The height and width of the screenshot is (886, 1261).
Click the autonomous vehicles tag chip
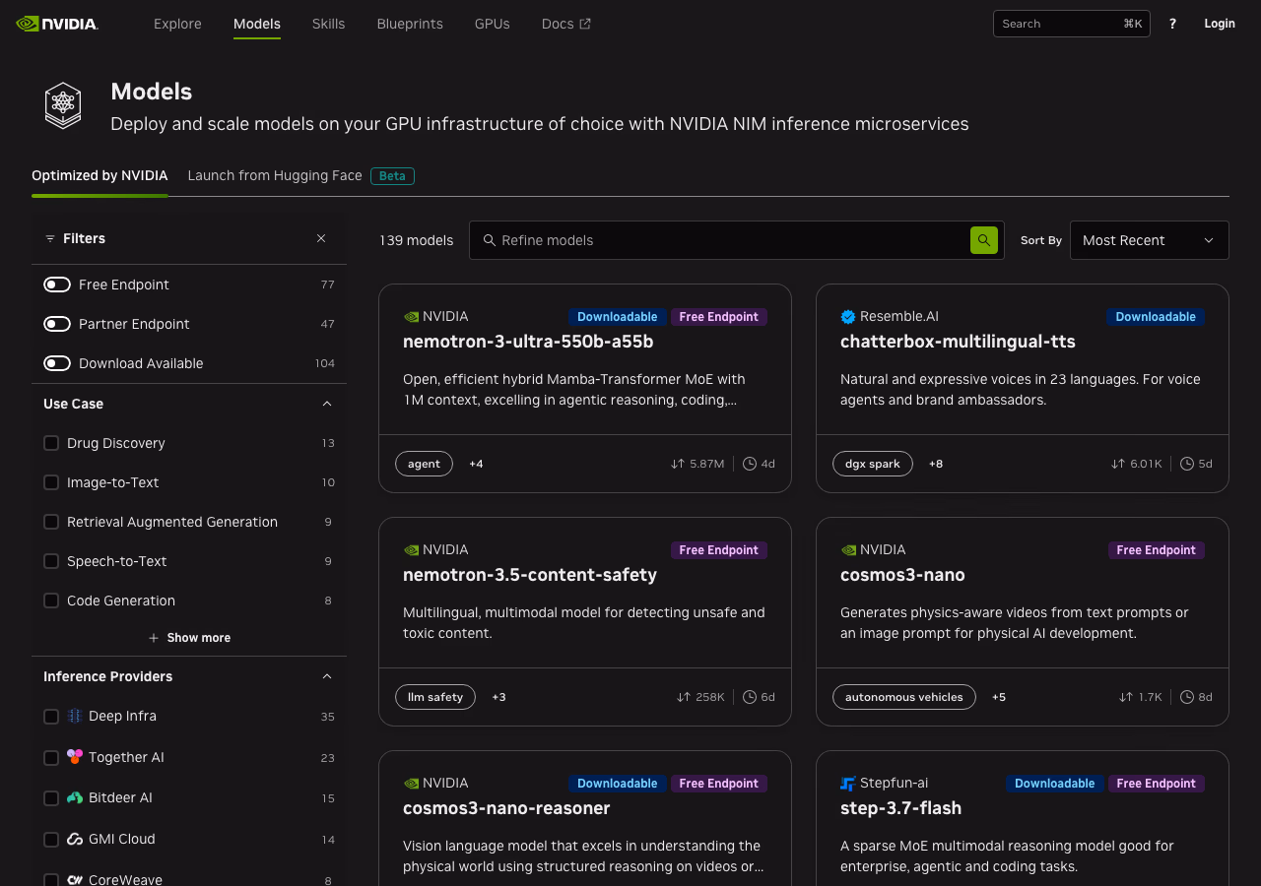(904, 697)
